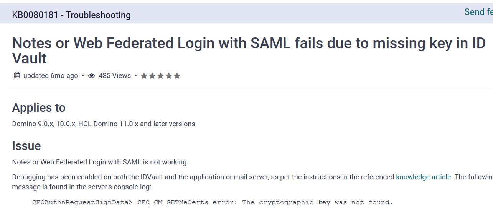Click the '435 Views' counter

click(115, 76)
